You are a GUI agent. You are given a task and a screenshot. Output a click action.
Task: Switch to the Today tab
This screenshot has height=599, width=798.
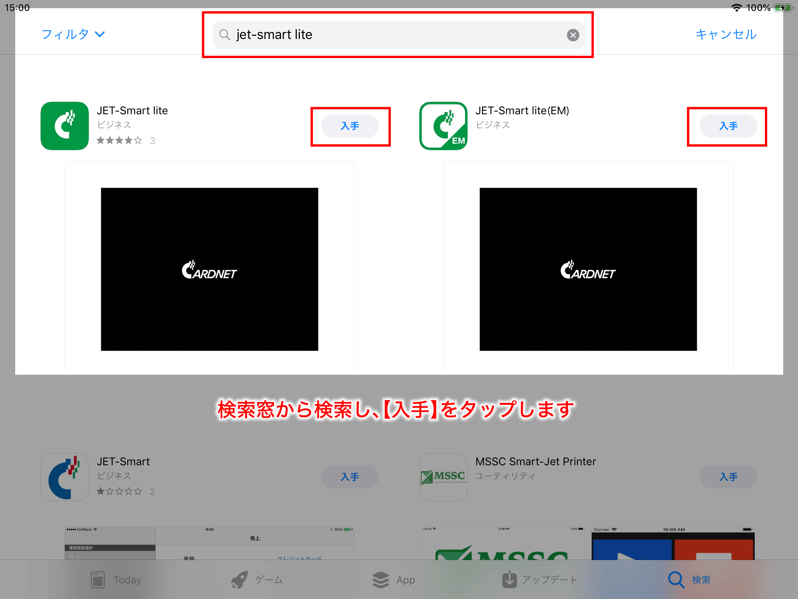point(116,580)
